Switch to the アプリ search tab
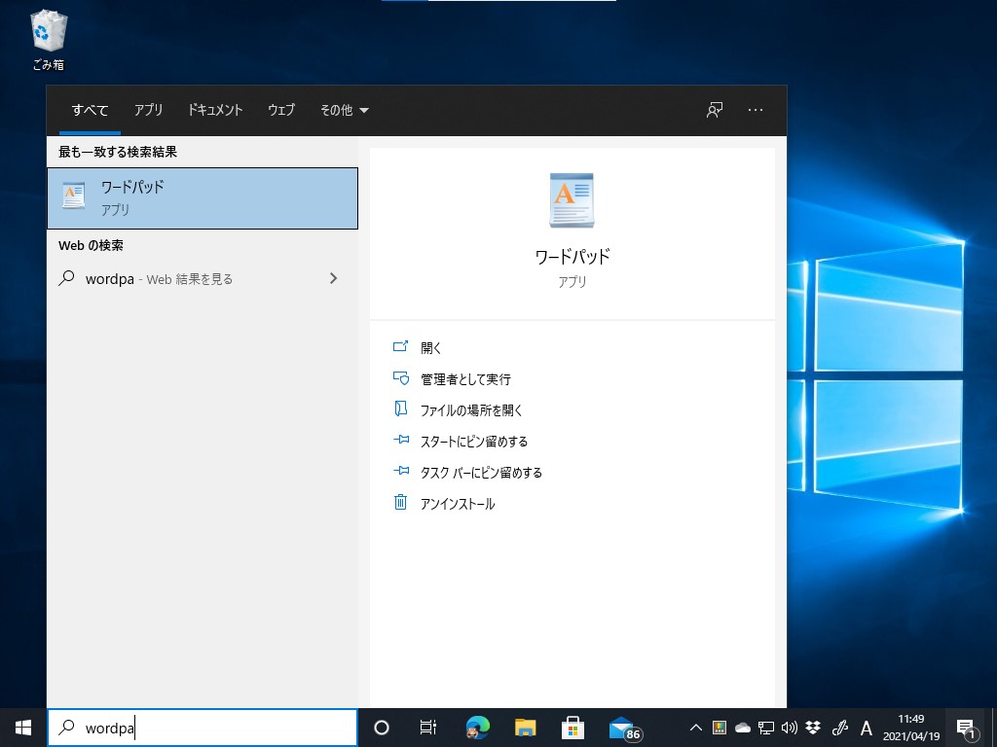 pos(148,110)
